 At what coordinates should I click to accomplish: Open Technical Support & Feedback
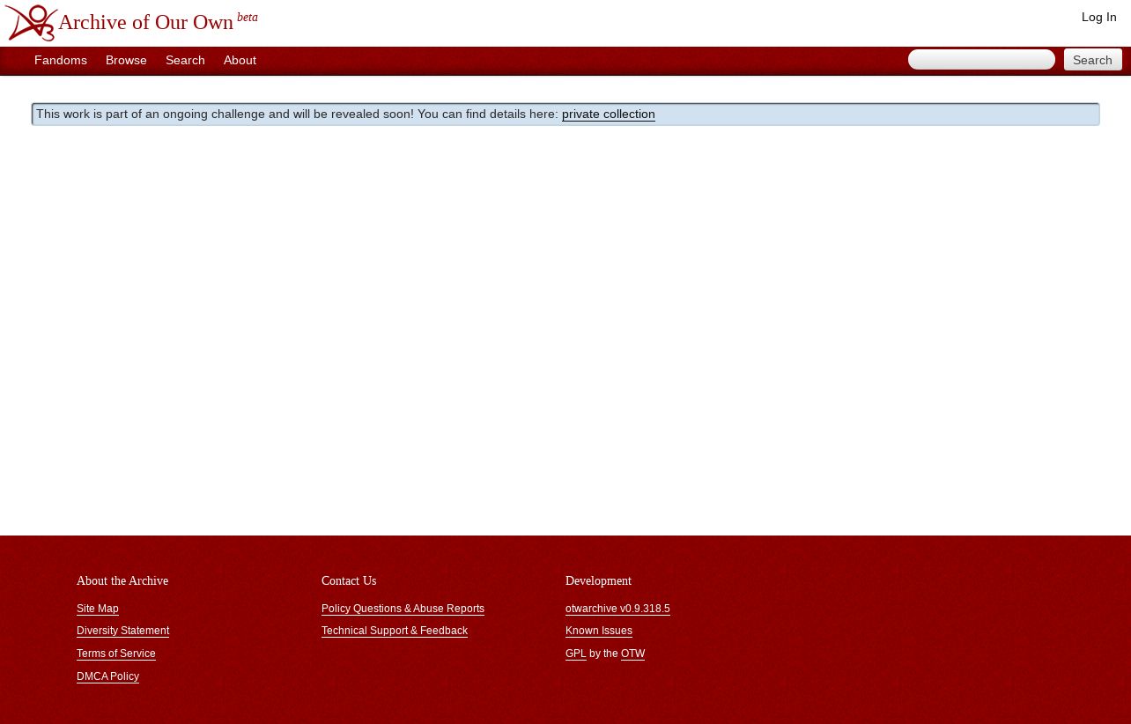point(394,631)
